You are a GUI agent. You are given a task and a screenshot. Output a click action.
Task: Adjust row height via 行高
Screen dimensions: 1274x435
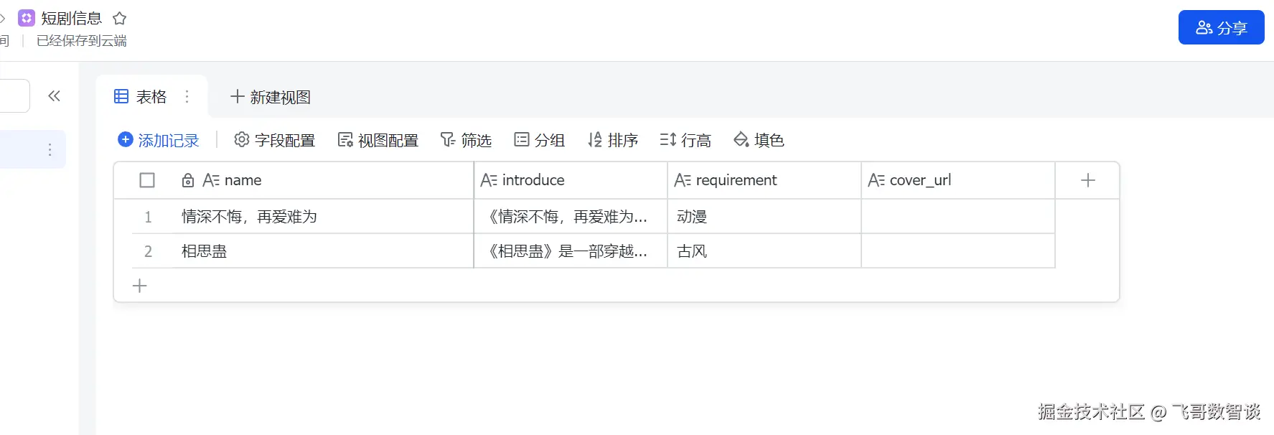(685, 140)
